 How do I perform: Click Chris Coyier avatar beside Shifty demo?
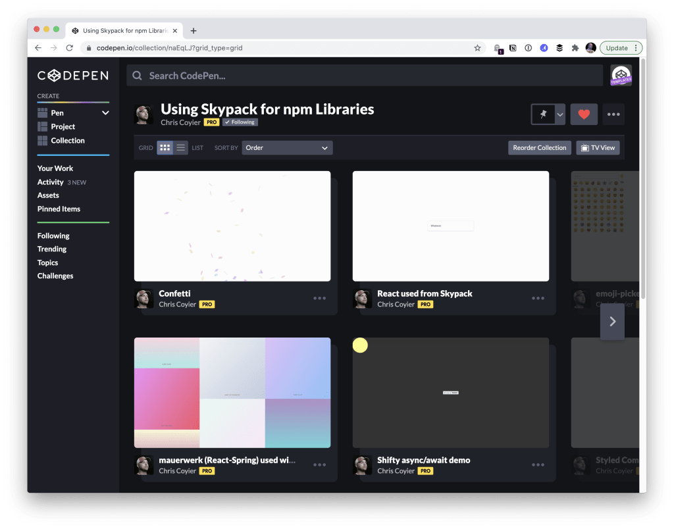click(363, 465)
